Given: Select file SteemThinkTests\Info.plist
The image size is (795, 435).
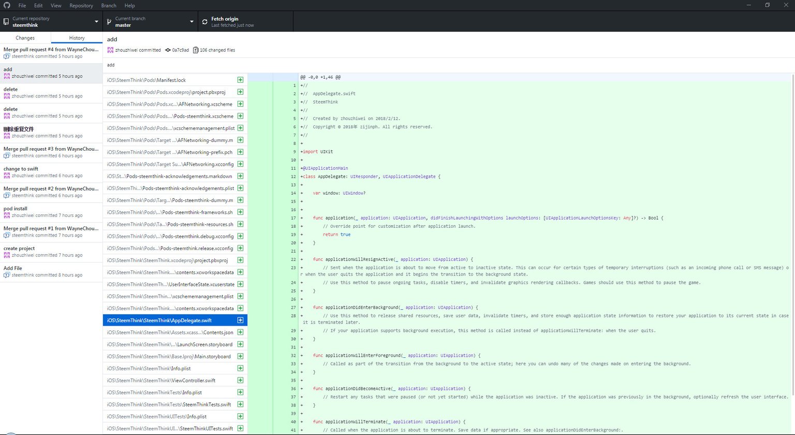Looking at the screenshot, I should [x=175, y=392].
